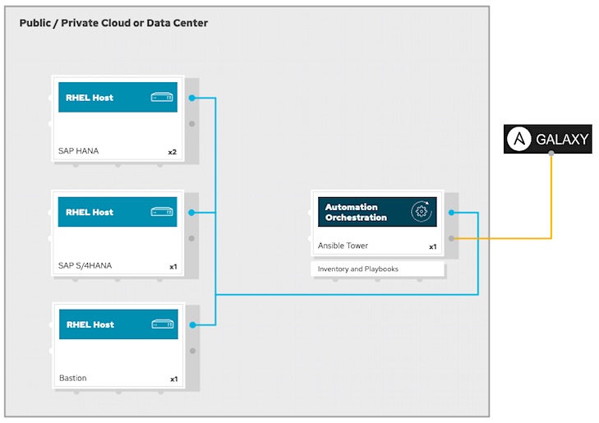Click the x1 count on Ansible Tower card
The height and width of the screenshot is (423, 599).
(x=432, y=246)
